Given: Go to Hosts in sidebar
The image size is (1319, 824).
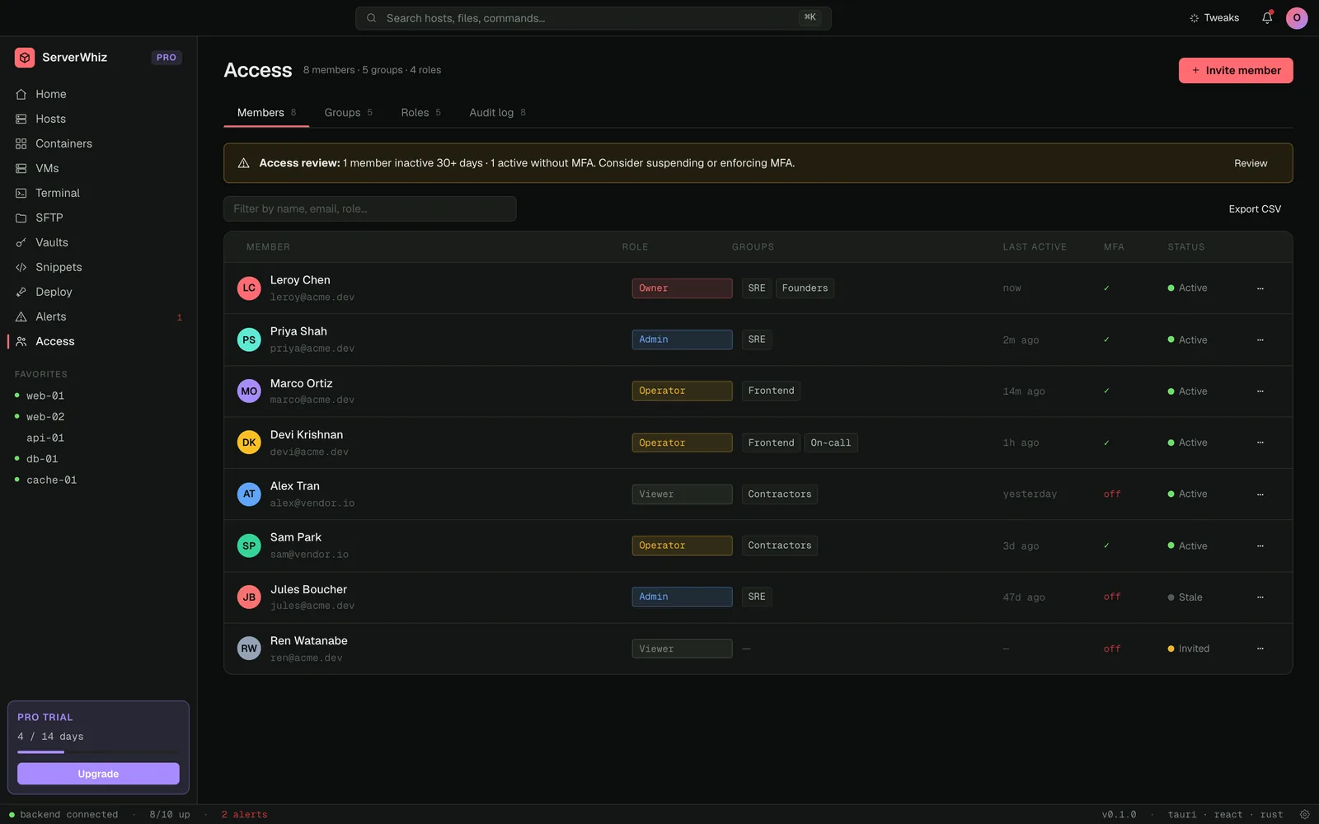Looking at the screenshot, I should pos(99,119).
